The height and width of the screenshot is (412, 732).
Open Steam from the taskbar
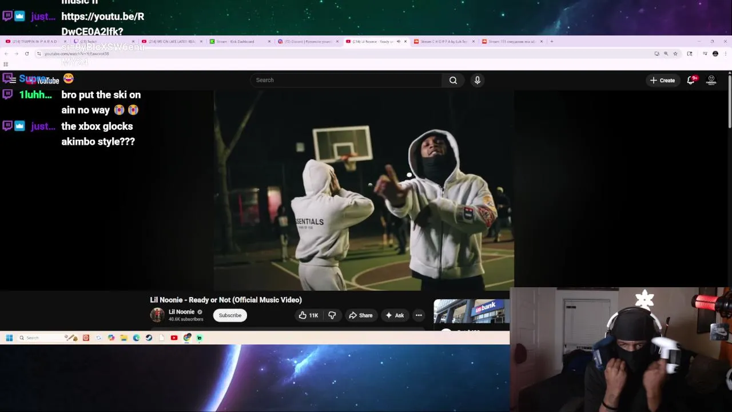pos(149,338)
